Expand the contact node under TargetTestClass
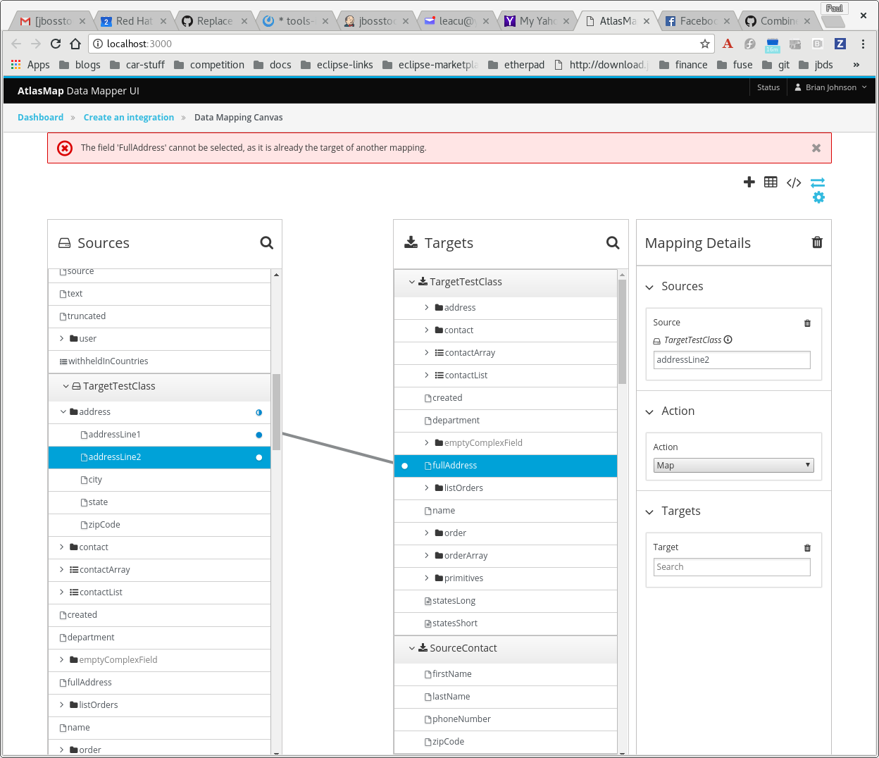The image size is (879, 758). (x=425, y=330)
